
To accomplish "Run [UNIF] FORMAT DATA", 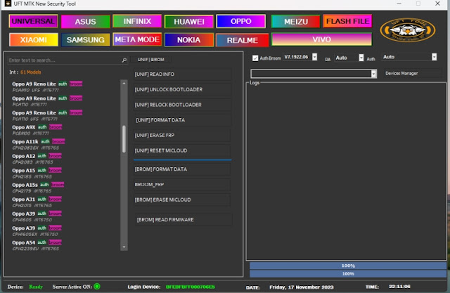I will pos(182,120).
